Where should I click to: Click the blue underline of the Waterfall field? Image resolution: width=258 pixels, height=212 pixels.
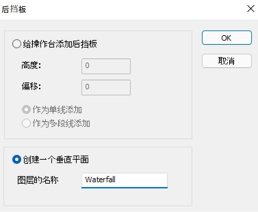pyautogui.click(x=124, y=187)
